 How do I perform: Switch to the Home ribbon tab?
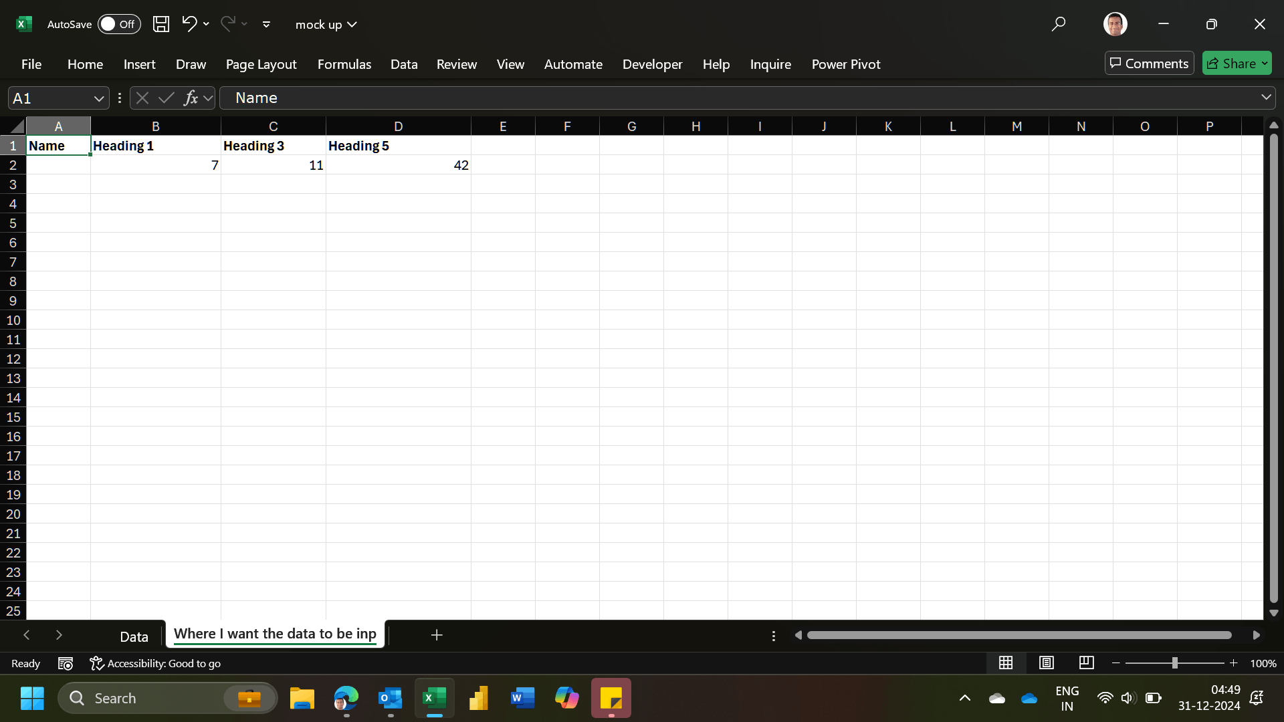[x=85, y=64]
